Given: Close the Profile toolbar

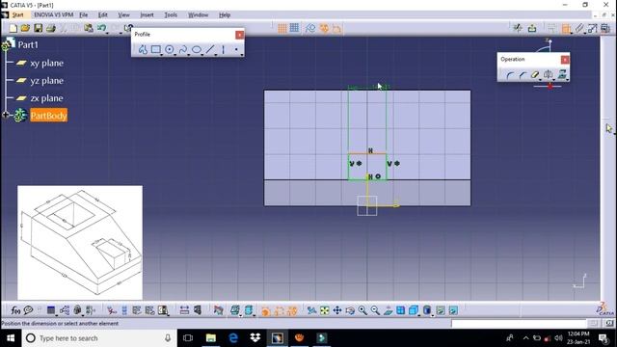Looking at the screenshot, I should click(240, 35).
